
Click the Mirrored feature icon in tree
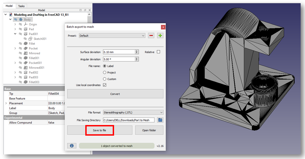click(26, 53)
